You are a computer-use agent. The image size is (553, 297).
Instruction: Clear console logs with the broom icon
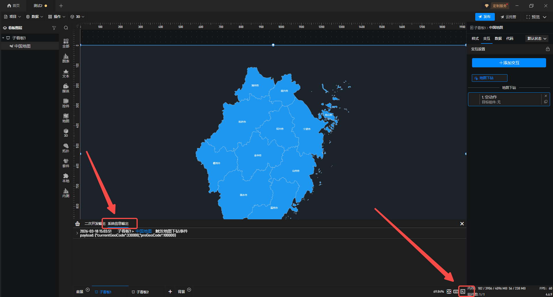77,224
